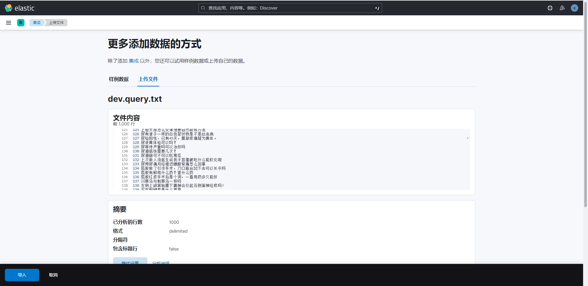Screen dimensions: 588x286
Task: Open the help menu lifebuoy icon
Action: click(x=550, y=8)
